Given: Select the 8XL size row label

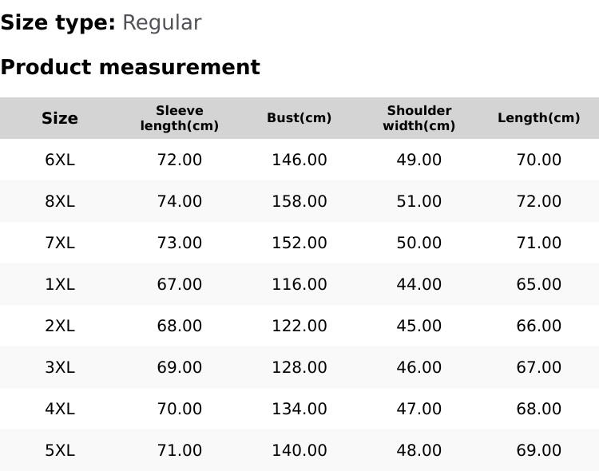Looking at the screenshot, I should 60,201.
